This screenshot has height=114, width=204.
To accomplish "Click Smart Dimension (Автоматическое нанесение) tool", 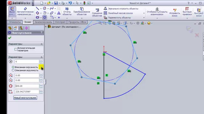I will click(x=25, y=11).
